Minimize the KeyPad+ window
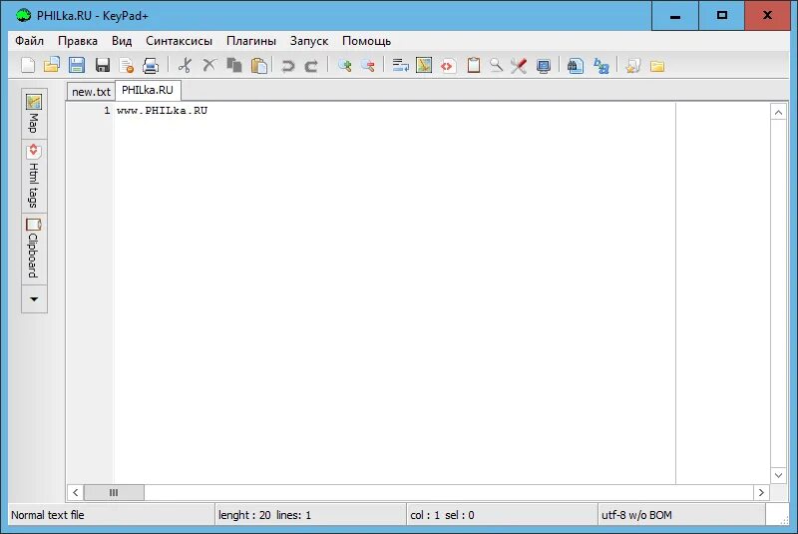The image size is (798, 534). pyautogui.click(x=675, y=15)
